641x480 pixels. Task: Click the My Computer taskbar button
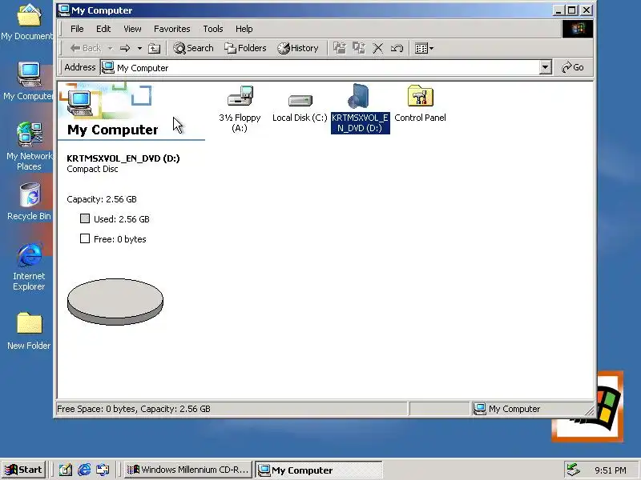point(319,470)
